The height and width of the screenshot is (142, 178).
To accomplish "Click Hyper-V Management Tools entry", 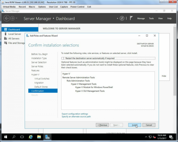I will (84, 84).
